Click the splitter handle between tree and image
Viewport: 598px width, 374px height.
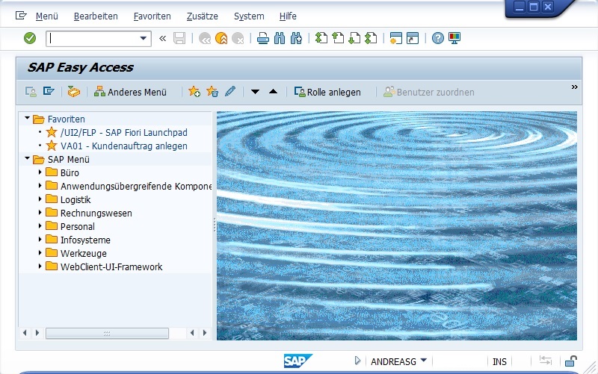coord(215,225)
